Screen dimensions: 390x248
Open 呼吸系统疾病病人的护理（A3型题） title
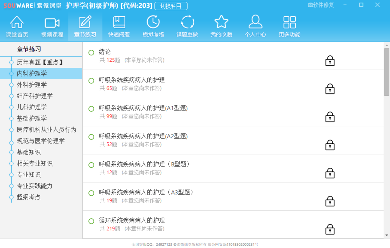click(146, 192)
